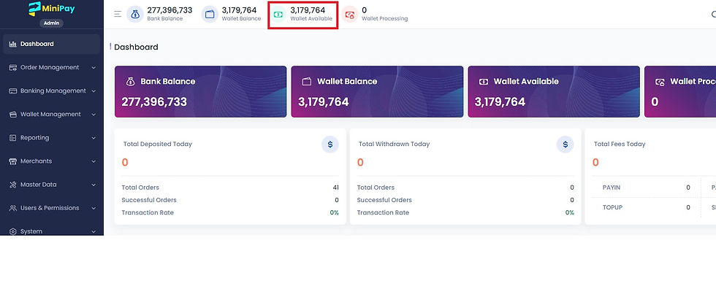Expand the Order Management chevron
716x281 pixels.
point(94,67)
